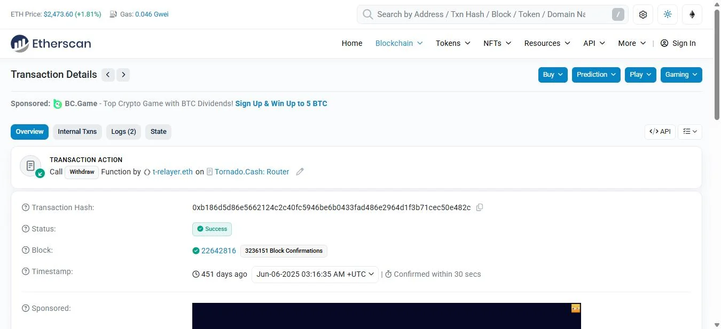Image resolution: width=721 pixels, height=329 pixels.
Task: Click the help icon beside Sponsored
Action: pos(26,308)
